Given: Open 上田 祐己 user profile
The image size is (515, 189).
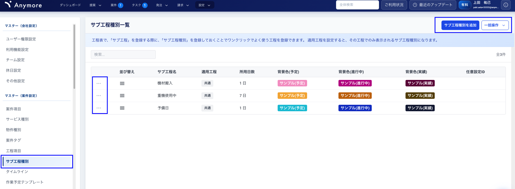Looking at the screenshot, I should coord(486,5).
